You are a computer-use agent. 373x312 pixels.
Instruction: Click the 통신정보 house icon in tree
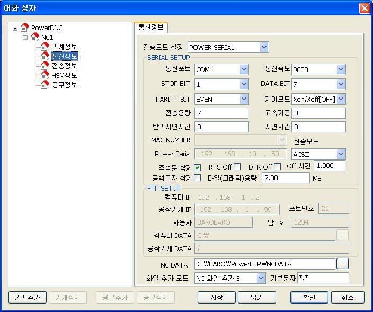point(45,56)
